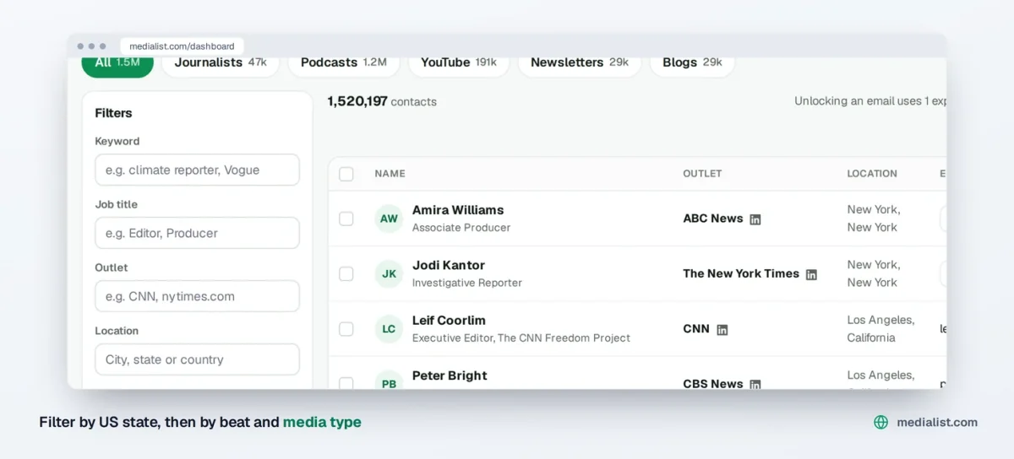Click Associate Producer job title text
The width and height of the screenshot is (1014, 459).
(461, 228)
